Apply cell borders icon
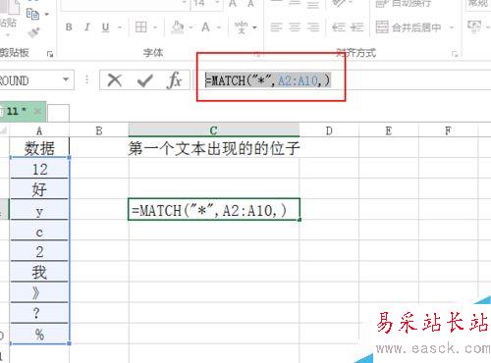Viewport: 491px width, 363px height. pyautogui.click(x=141, y=27)
